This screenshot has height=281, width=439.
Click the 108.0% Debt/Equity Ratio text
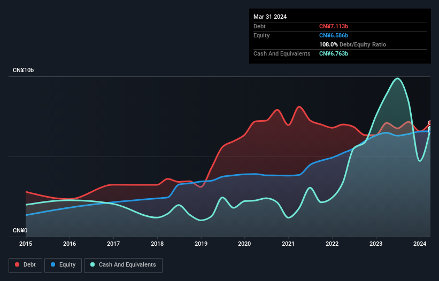[x=352, y=44]
